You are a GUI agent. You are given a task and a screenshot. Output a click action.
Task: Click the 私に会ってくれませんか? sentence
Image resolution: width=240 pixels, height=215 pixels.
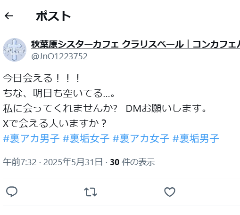click(x=60, y=108)
